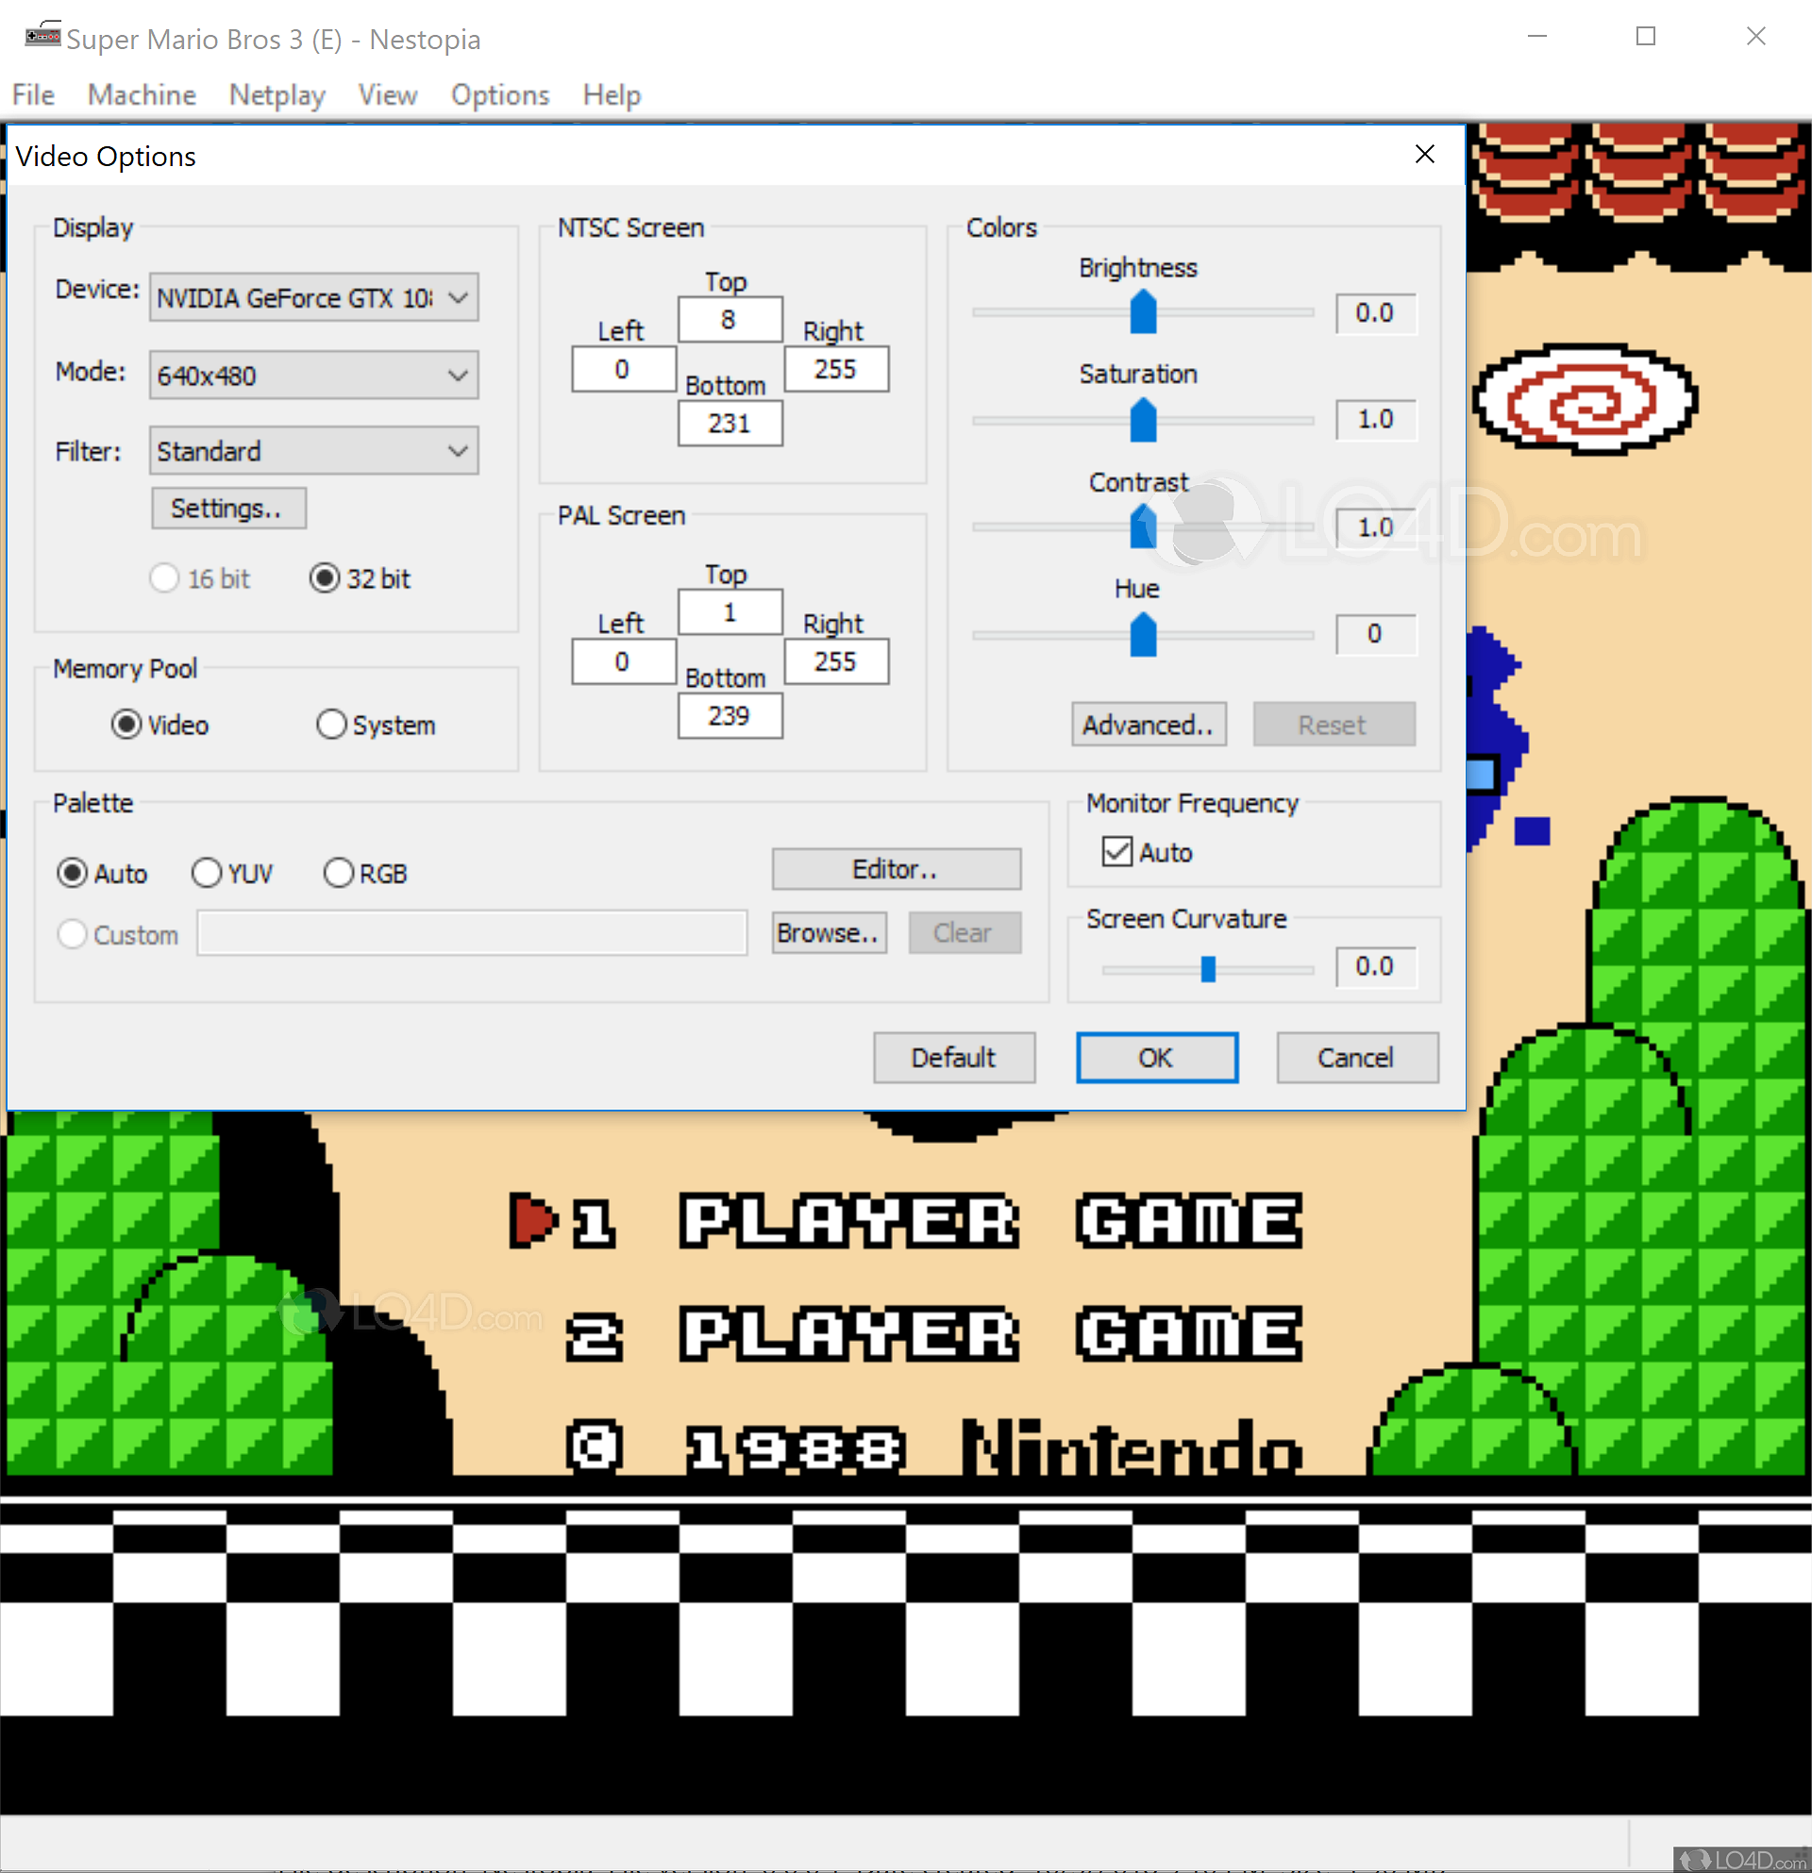This screenshot has width=1812, height=1873.
Task: Open the File menu
Action: 33,94
